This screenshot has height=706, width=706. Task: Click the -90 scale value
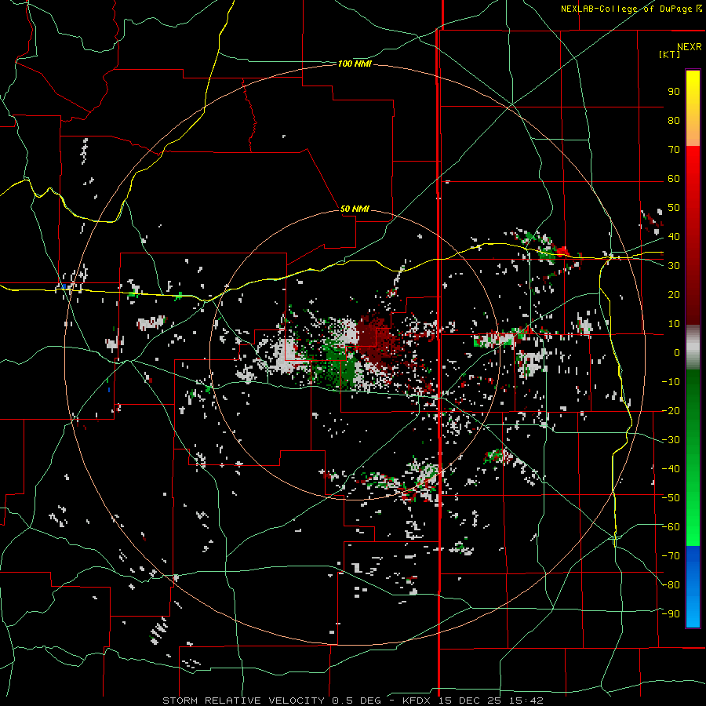point(671,614)
